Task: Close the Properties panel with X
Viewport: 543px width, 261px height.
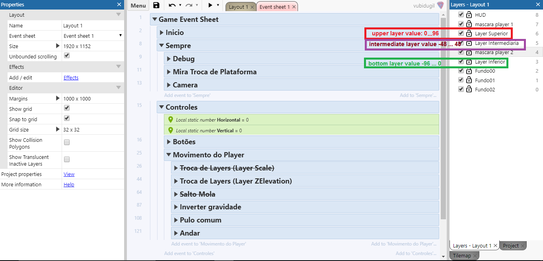Action: pos(119,4)
